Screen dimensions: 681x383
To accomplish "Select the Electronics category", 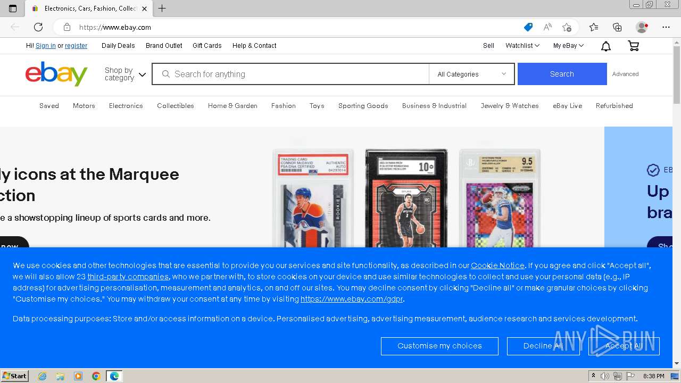I will (x=126, y=106).
